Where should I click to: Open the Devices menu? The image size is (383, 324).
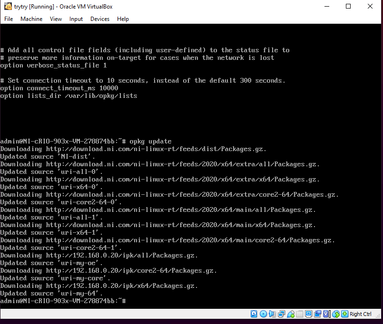pyautogui.click(x=99, y=19)
